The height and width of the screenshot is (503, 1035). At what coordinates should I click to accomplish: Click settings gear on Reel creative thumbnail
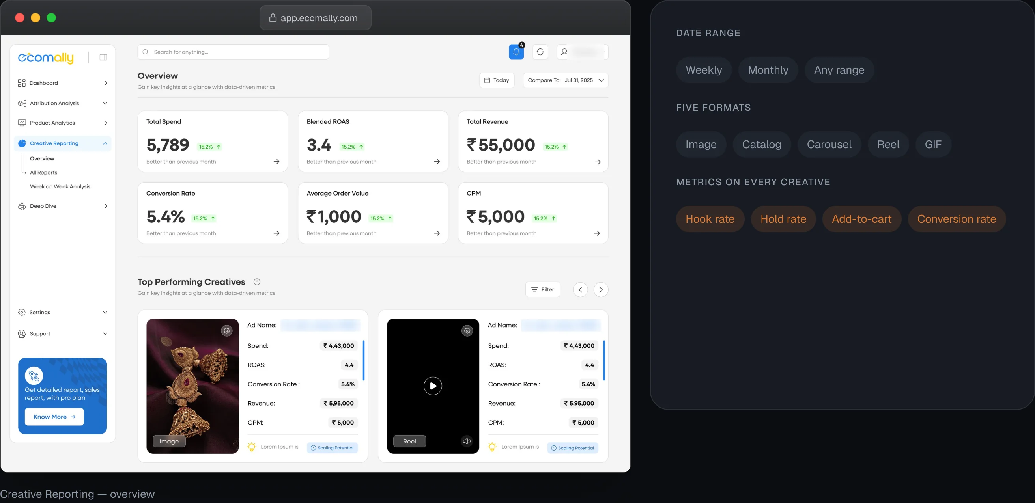(467, 331)
